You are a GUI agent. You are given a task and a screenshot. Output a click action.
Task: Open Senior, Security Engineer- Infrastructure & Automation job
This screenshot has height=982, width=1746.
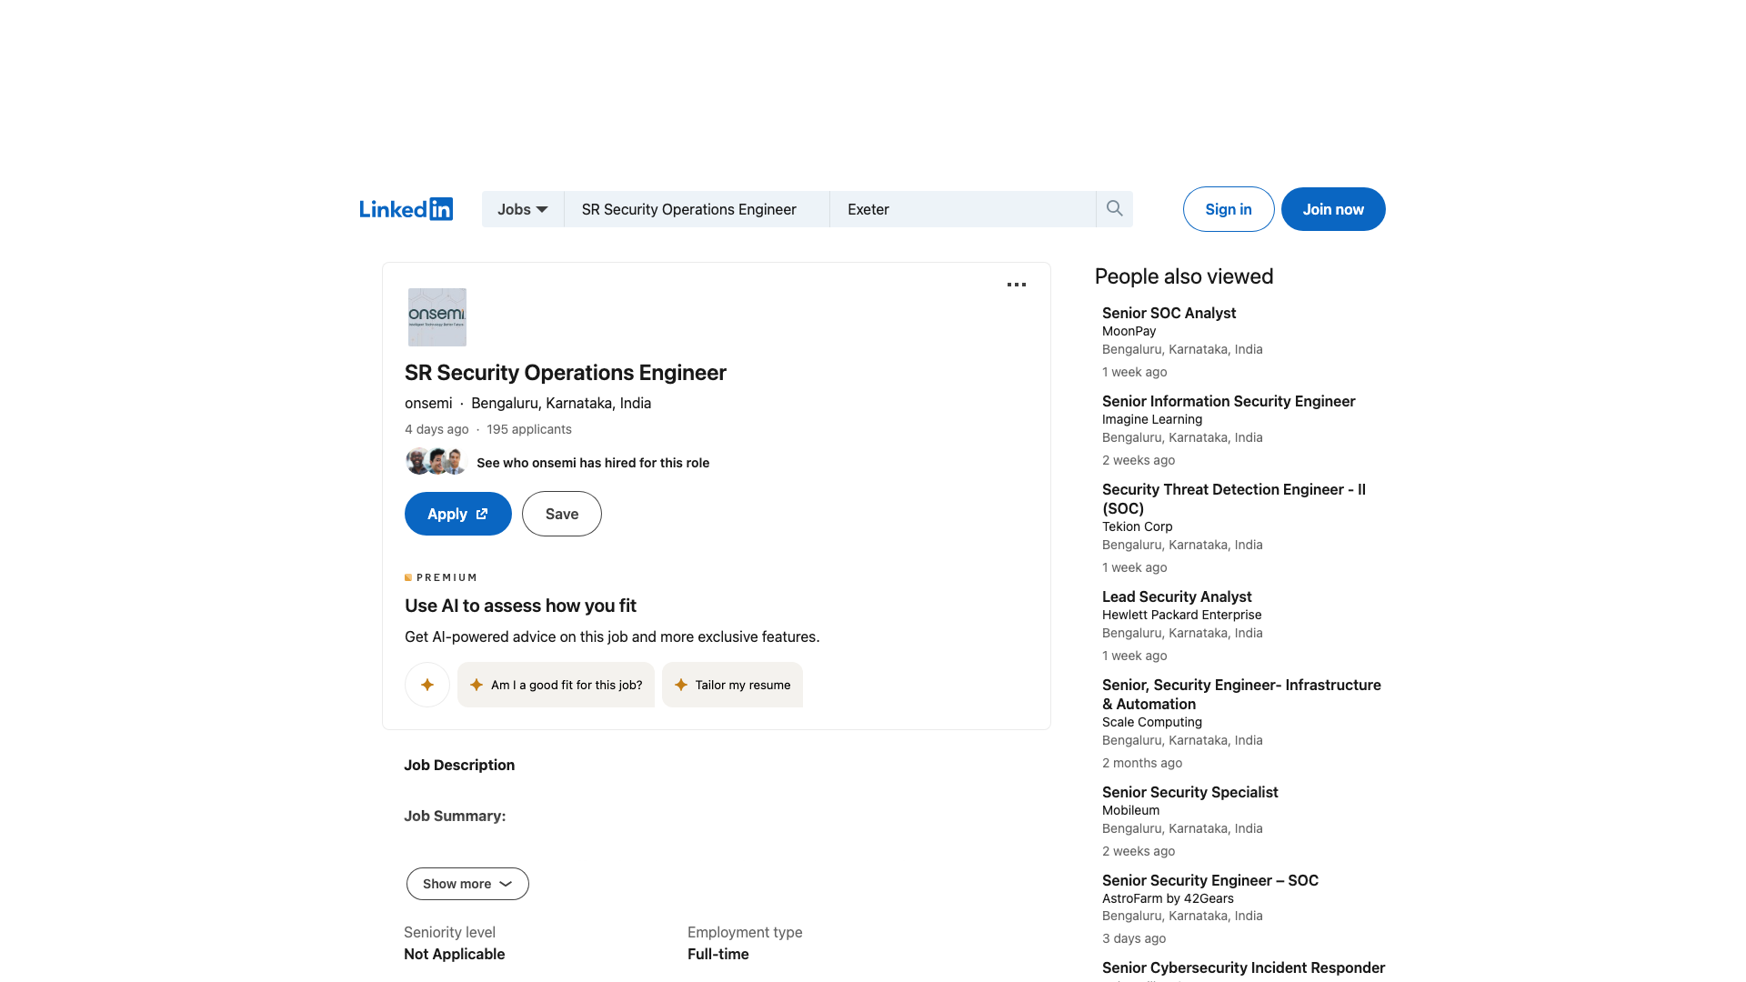coord(1241,694)
